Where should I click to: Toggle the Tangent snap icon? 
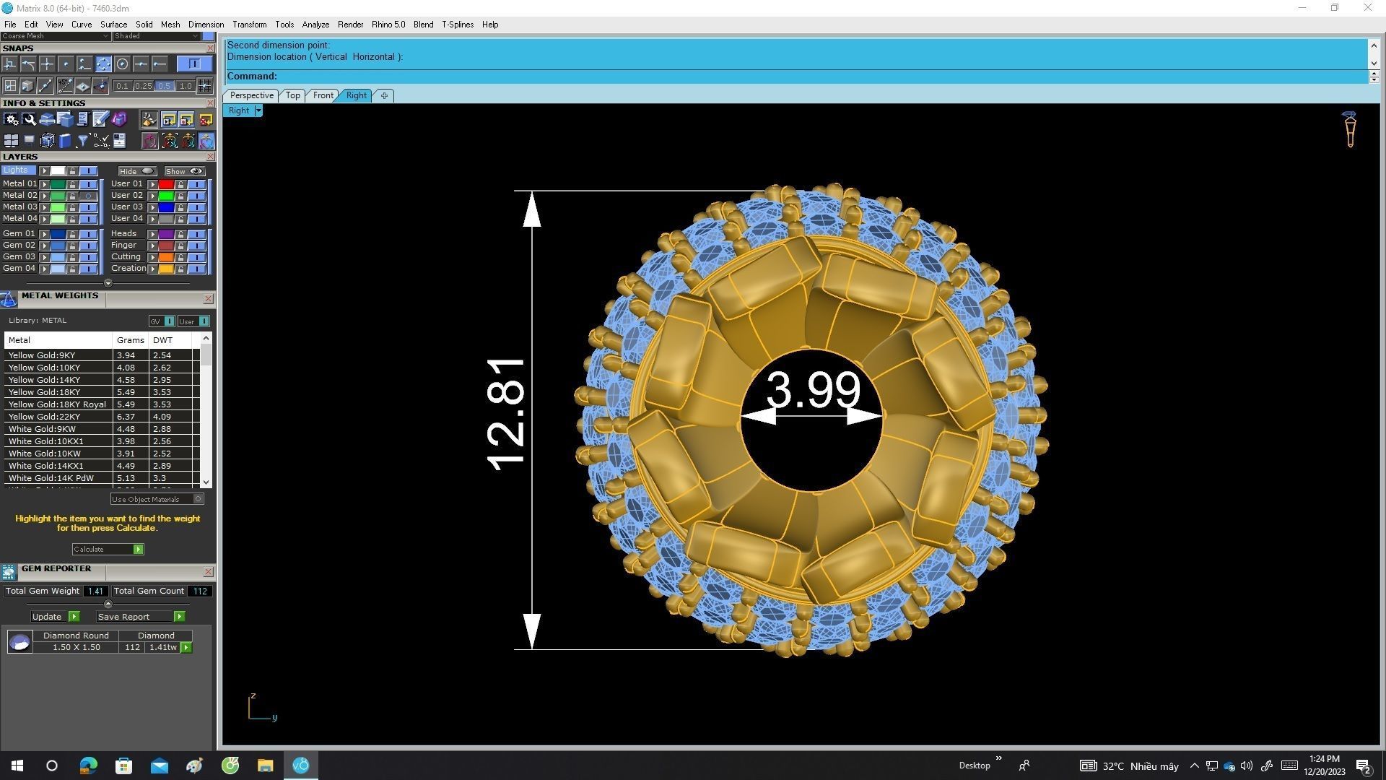point(28,64)
